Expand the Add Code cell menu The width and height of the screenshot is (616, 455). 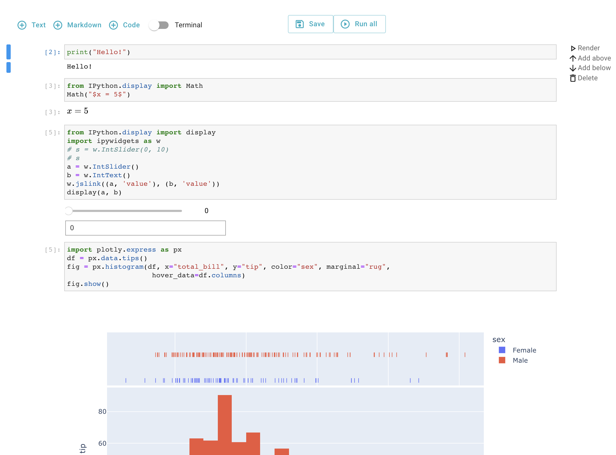(x=125, y=24)
